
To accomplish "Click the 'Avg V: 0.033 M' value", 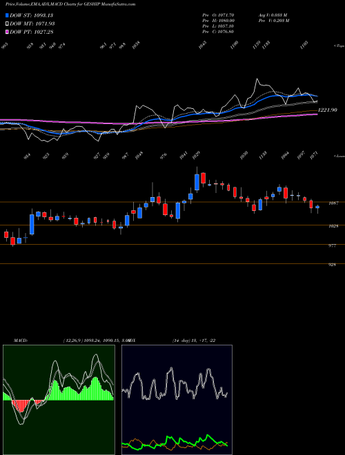I will click(x=273, y=14).
